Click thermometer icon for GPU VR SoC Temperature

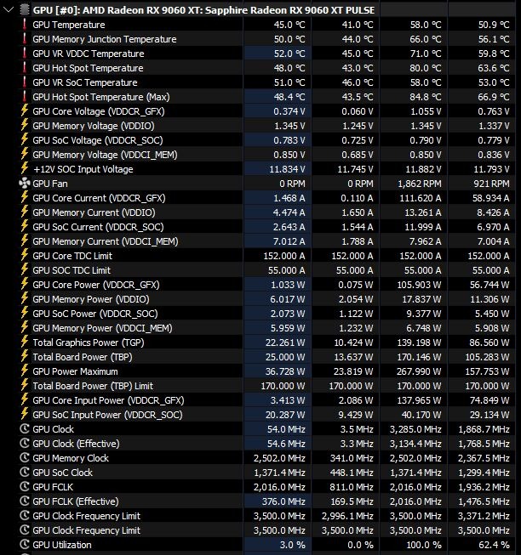[24, 82]
